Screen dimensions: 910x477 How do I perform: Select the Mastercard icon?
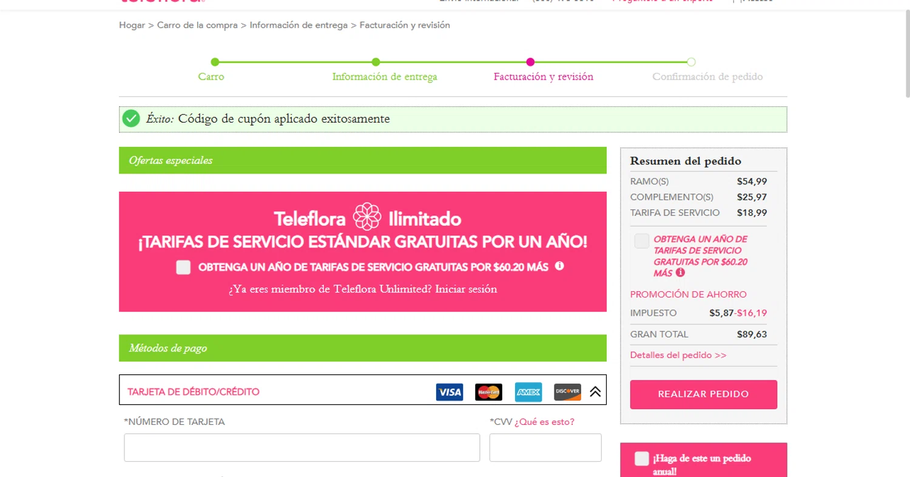(x=488, y=392)
